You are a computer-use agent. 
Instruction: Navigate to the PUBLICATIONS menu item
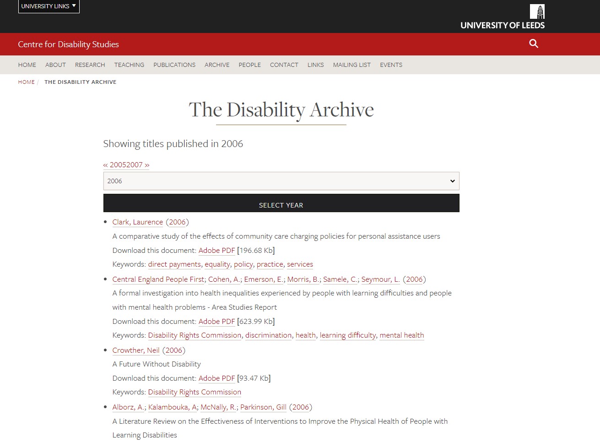pos(174,65)
